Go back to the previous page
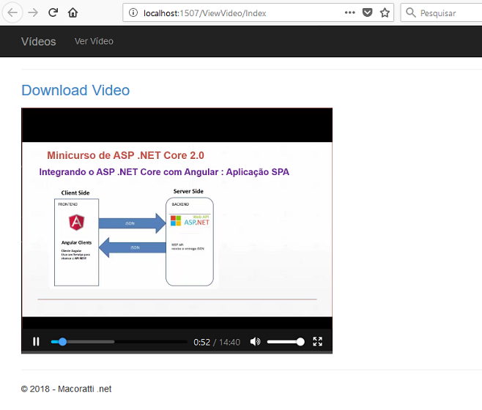The width and height of the screenshot is (482, 410). [12, 12]
